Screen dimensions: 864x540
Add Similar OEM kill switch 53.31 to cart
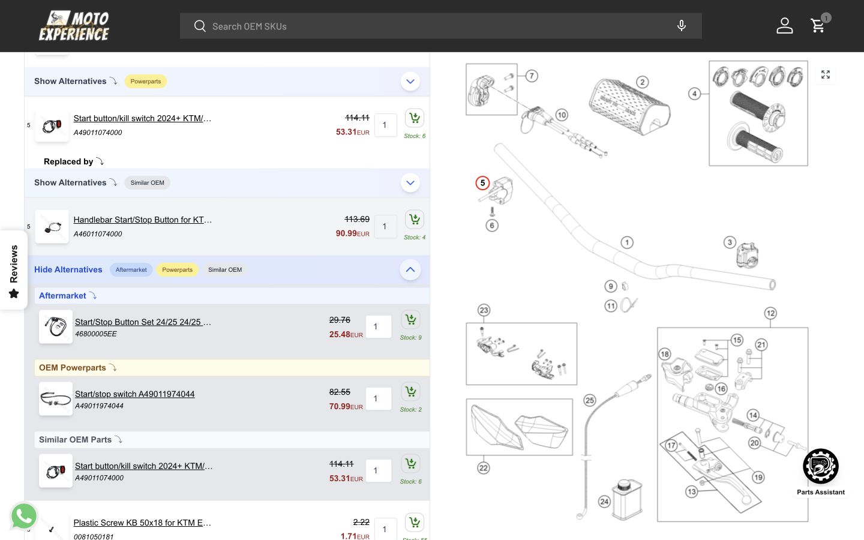(x=411, y=464)
